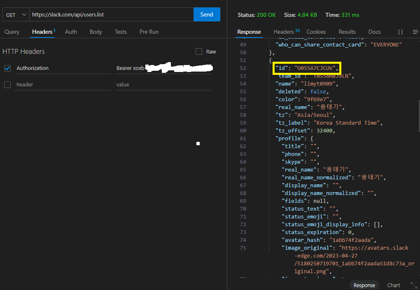Select the bottom Response view button
The image size is (420, 290).
coord(364,285)
